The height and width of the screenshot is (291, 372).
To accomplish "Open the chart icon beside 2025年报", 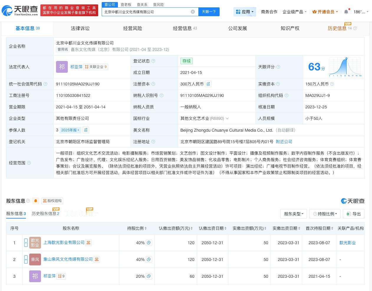I will click(86, 130).
